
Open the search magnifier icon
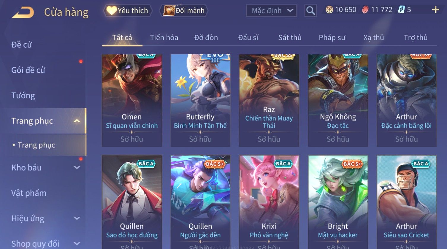(x=310, y=11)
